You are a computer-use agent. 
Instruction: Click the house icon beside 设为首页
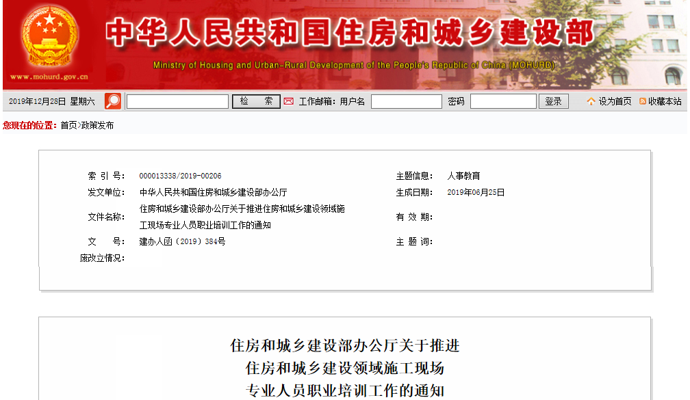click(x=591, y=101)
